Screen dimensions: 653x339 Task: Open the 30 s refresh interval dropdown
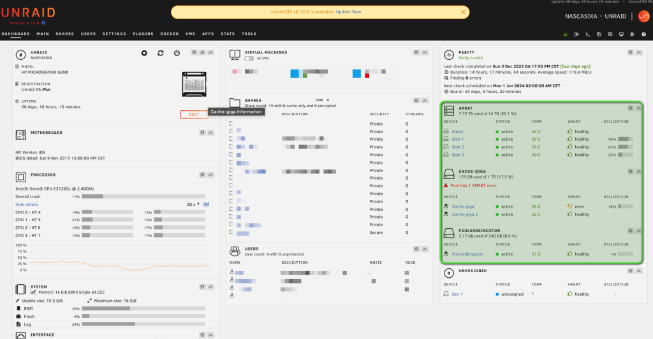click(192, 205)
